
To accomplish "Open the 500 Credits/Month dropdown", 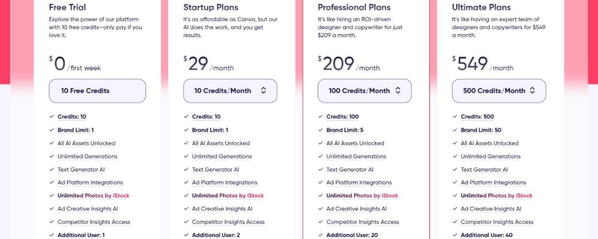I will [x=499, y=91].
